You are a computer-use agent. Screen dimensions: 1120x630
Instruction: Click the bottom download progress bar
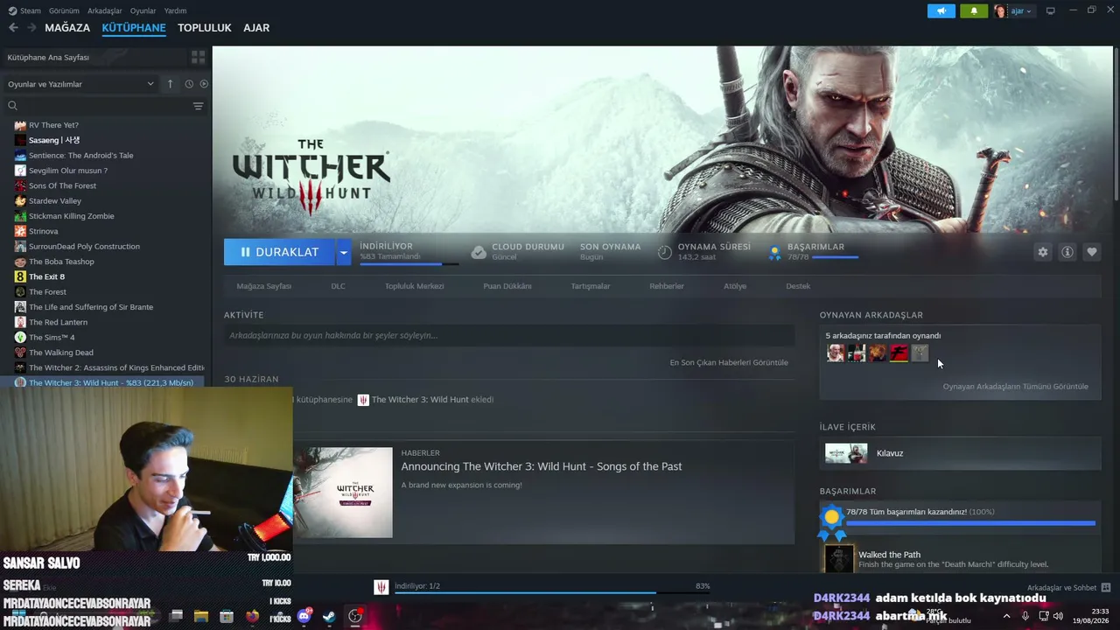pos(552,592)
